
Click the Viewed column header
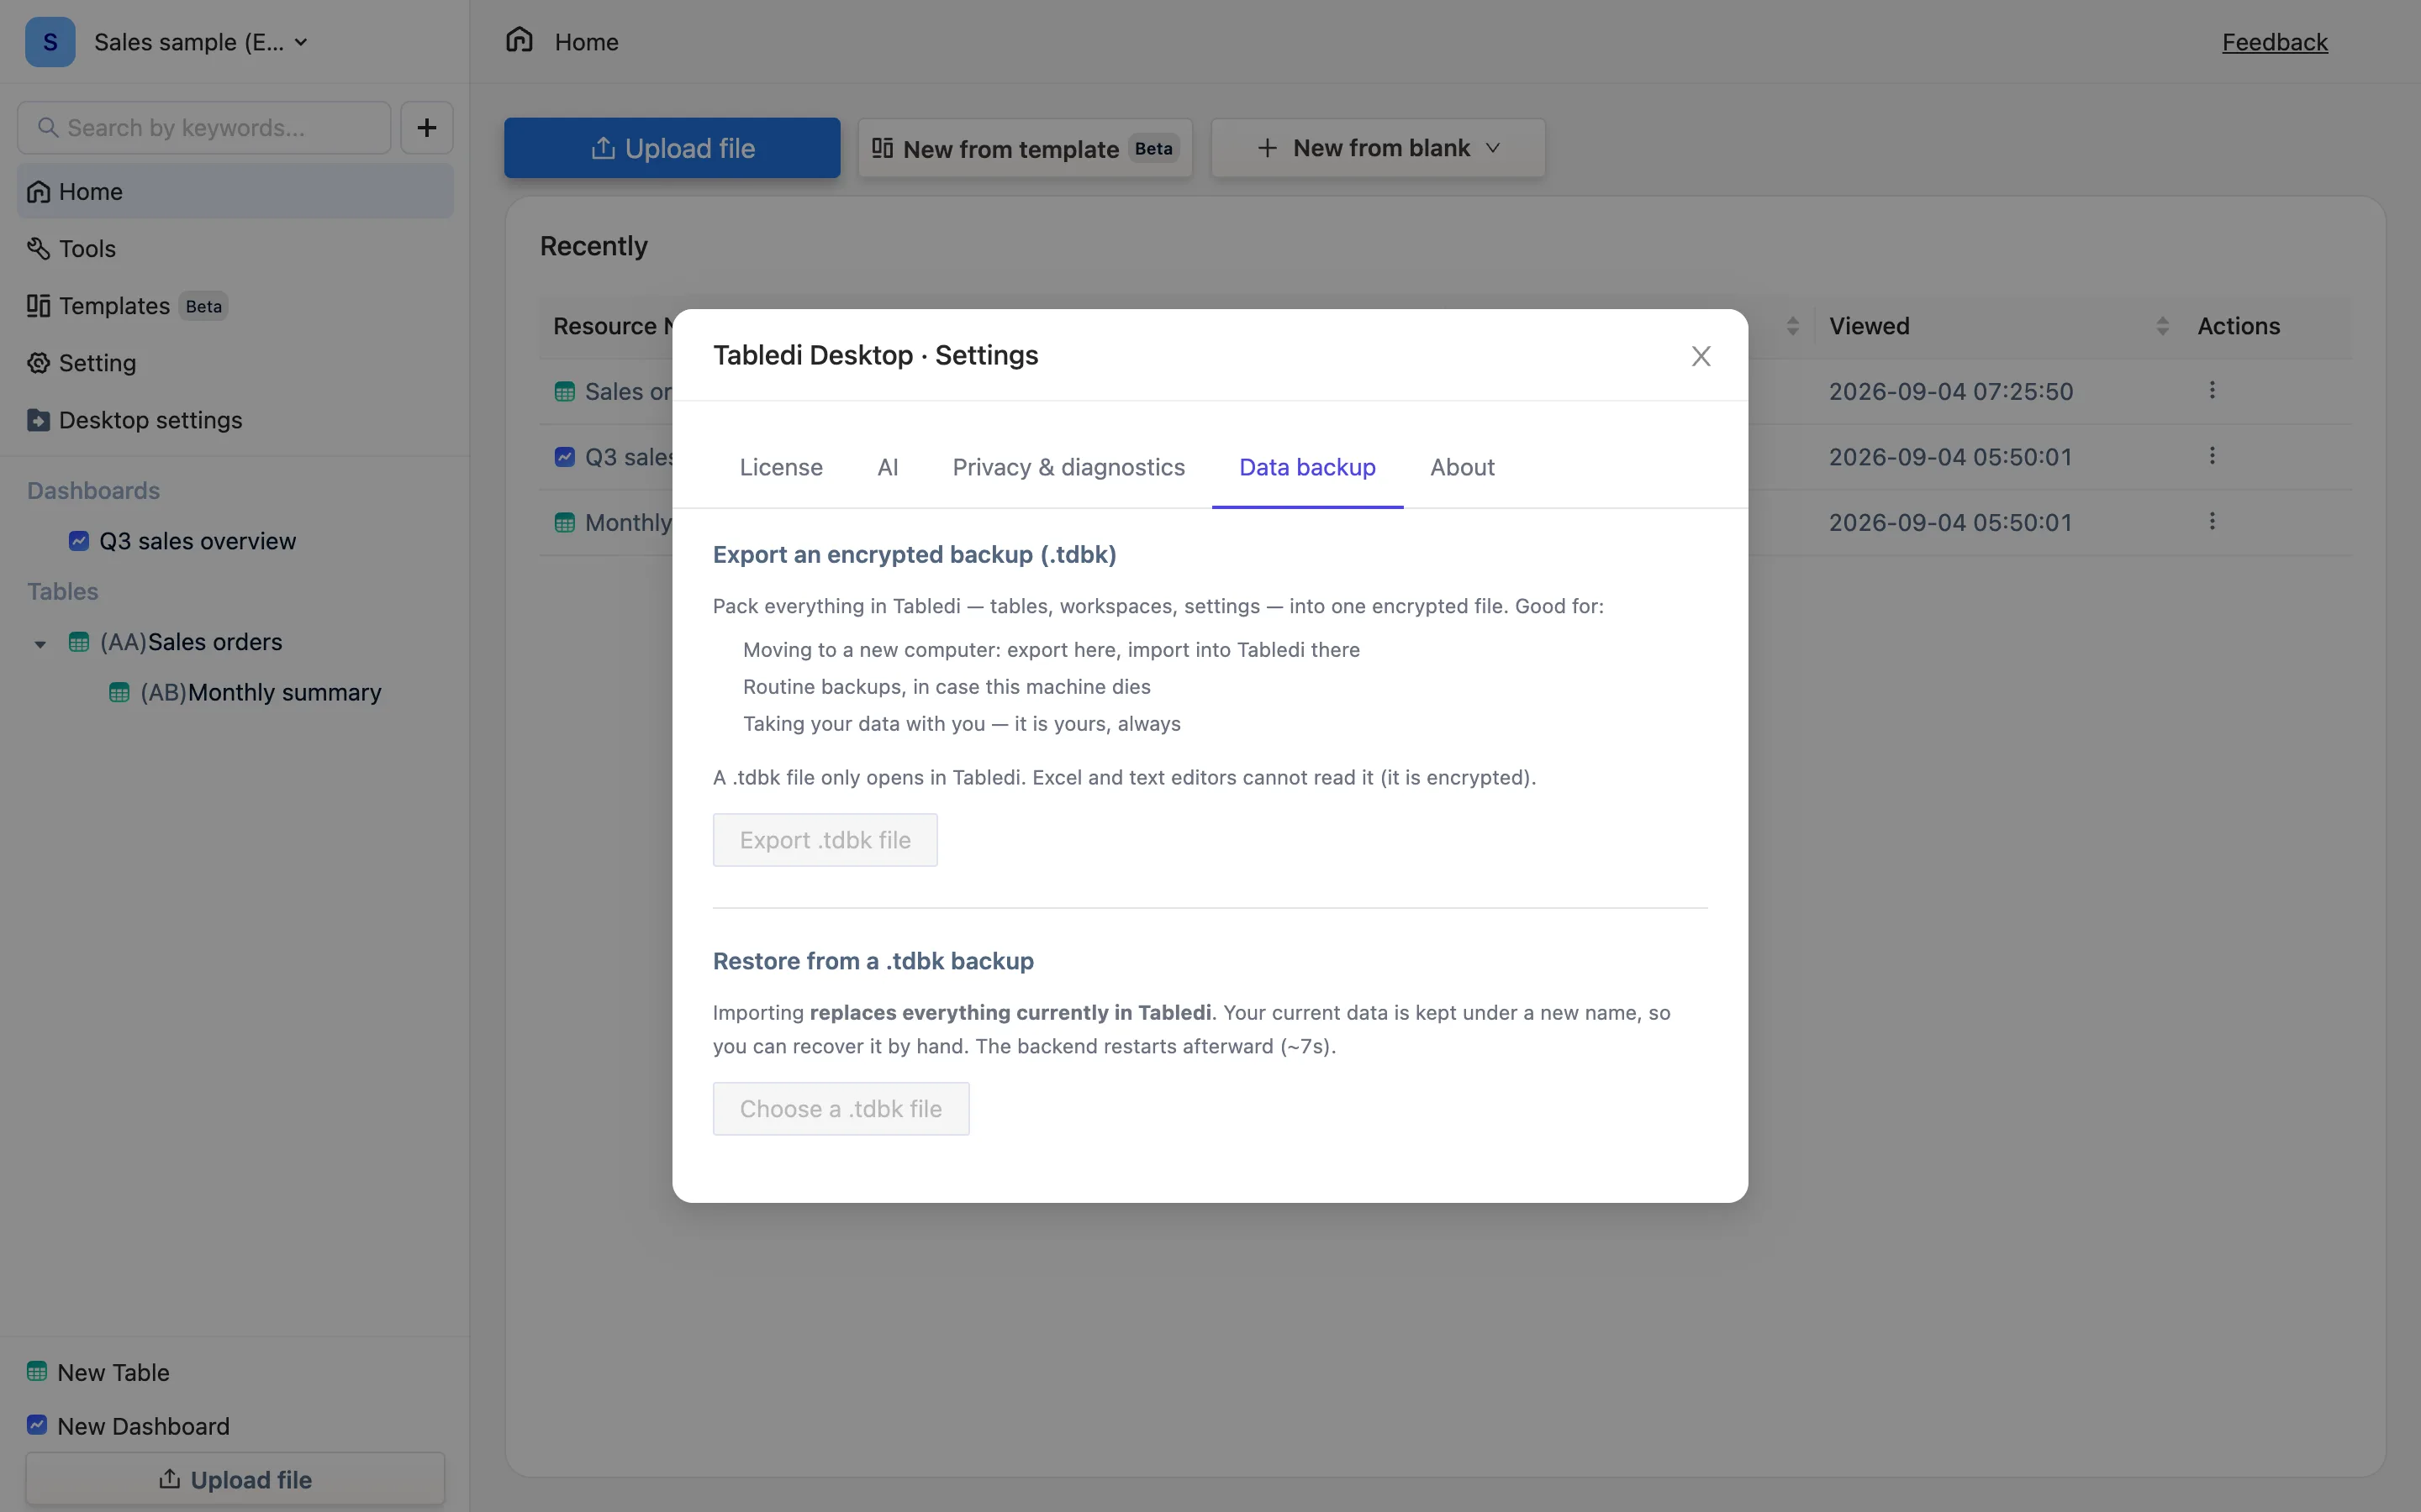pos(1869,326)
